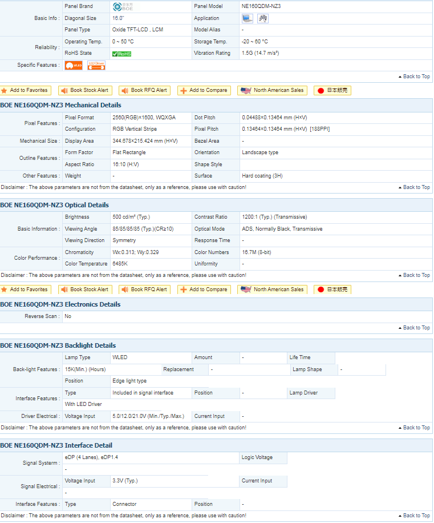This screenshot has width=434, height=523.
Task: Click the Landscape type orientation value
Action: point(260,152)
